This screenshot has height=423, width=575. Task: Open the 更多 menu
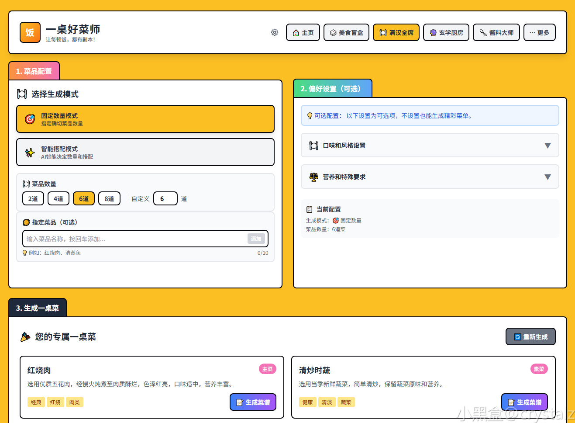(x=540, y=32)
